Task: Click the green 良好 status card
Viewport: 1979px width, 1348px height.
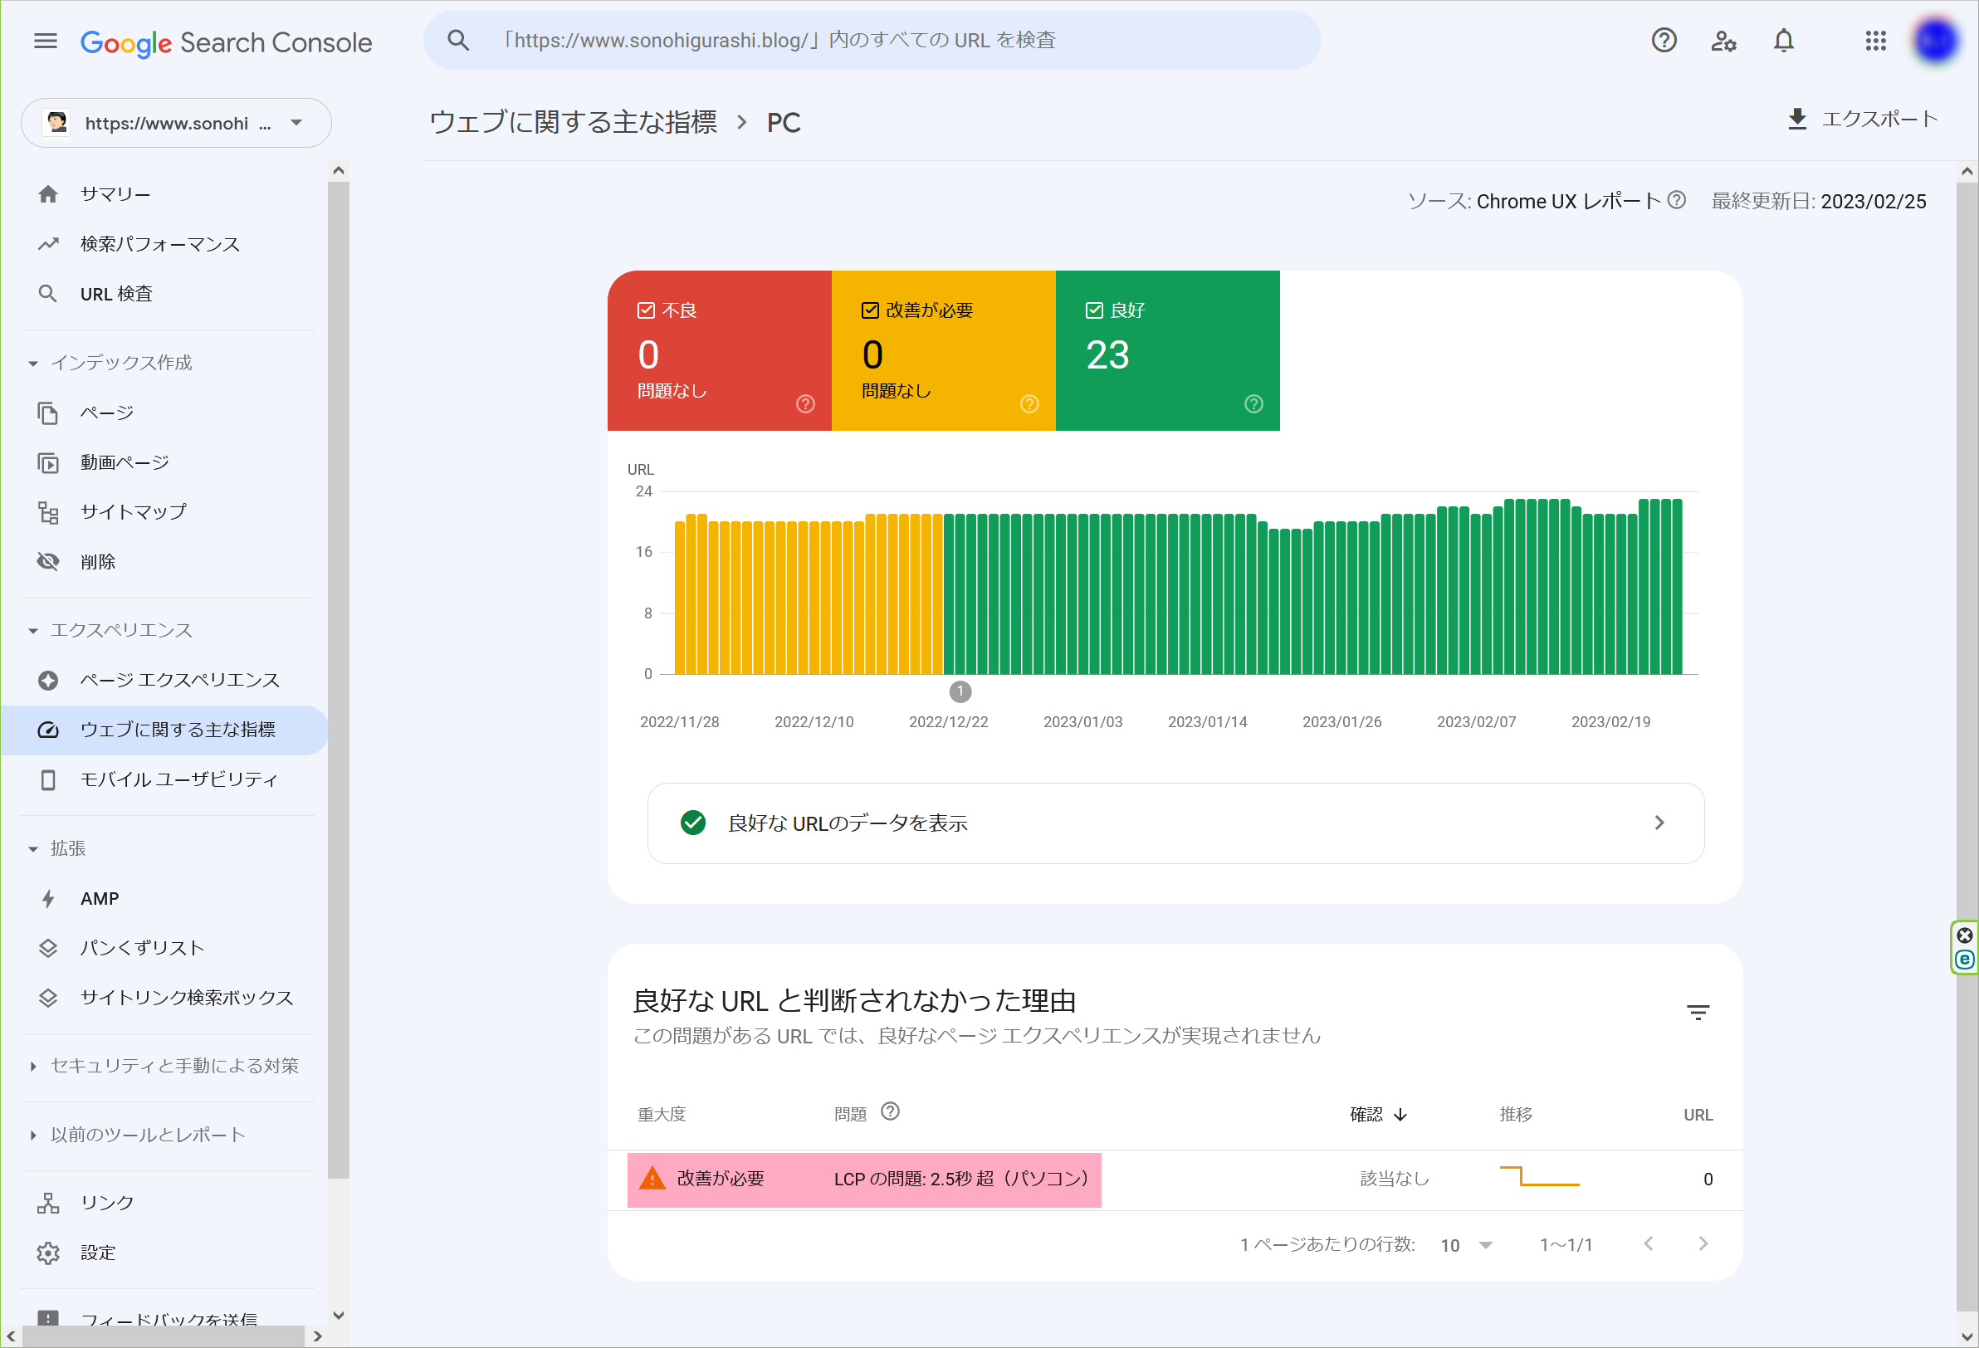Action: click(1166, 350)
